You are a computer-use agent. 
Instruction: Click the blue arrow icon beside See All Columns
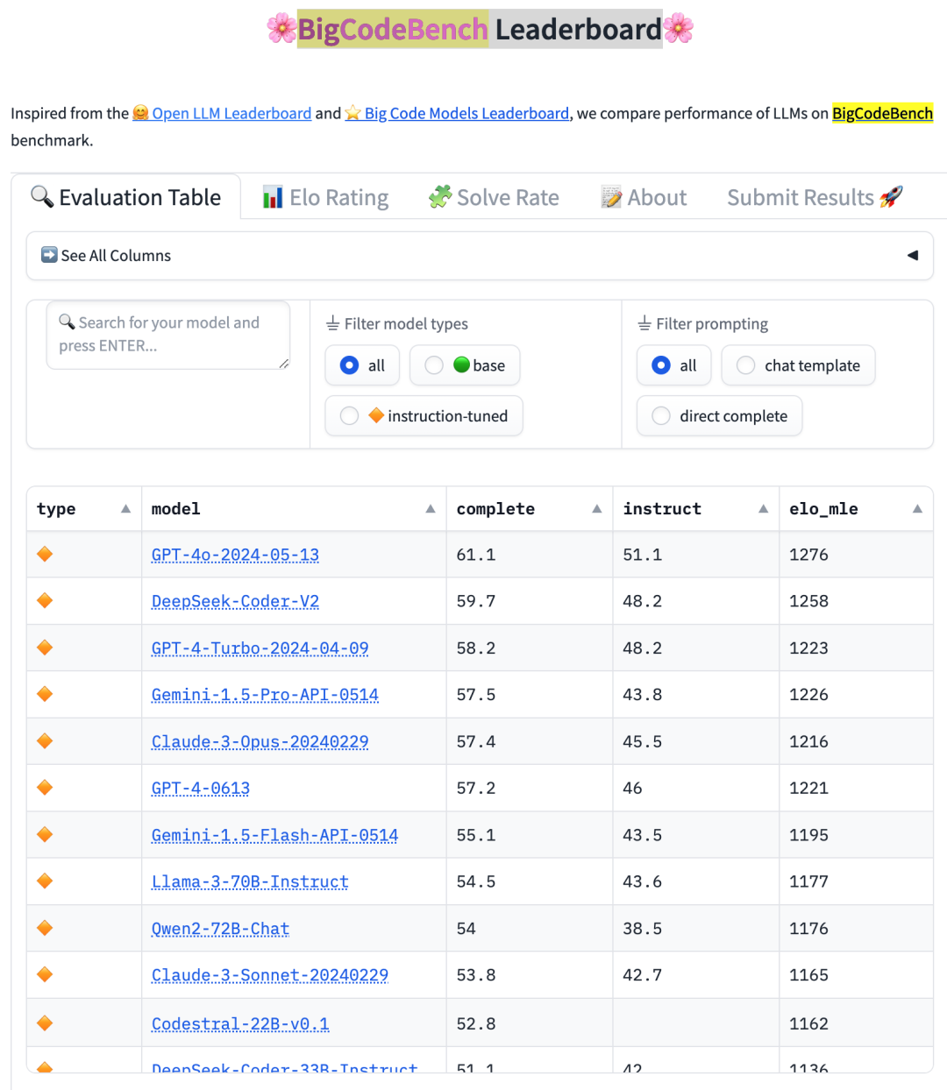point(48,255)
